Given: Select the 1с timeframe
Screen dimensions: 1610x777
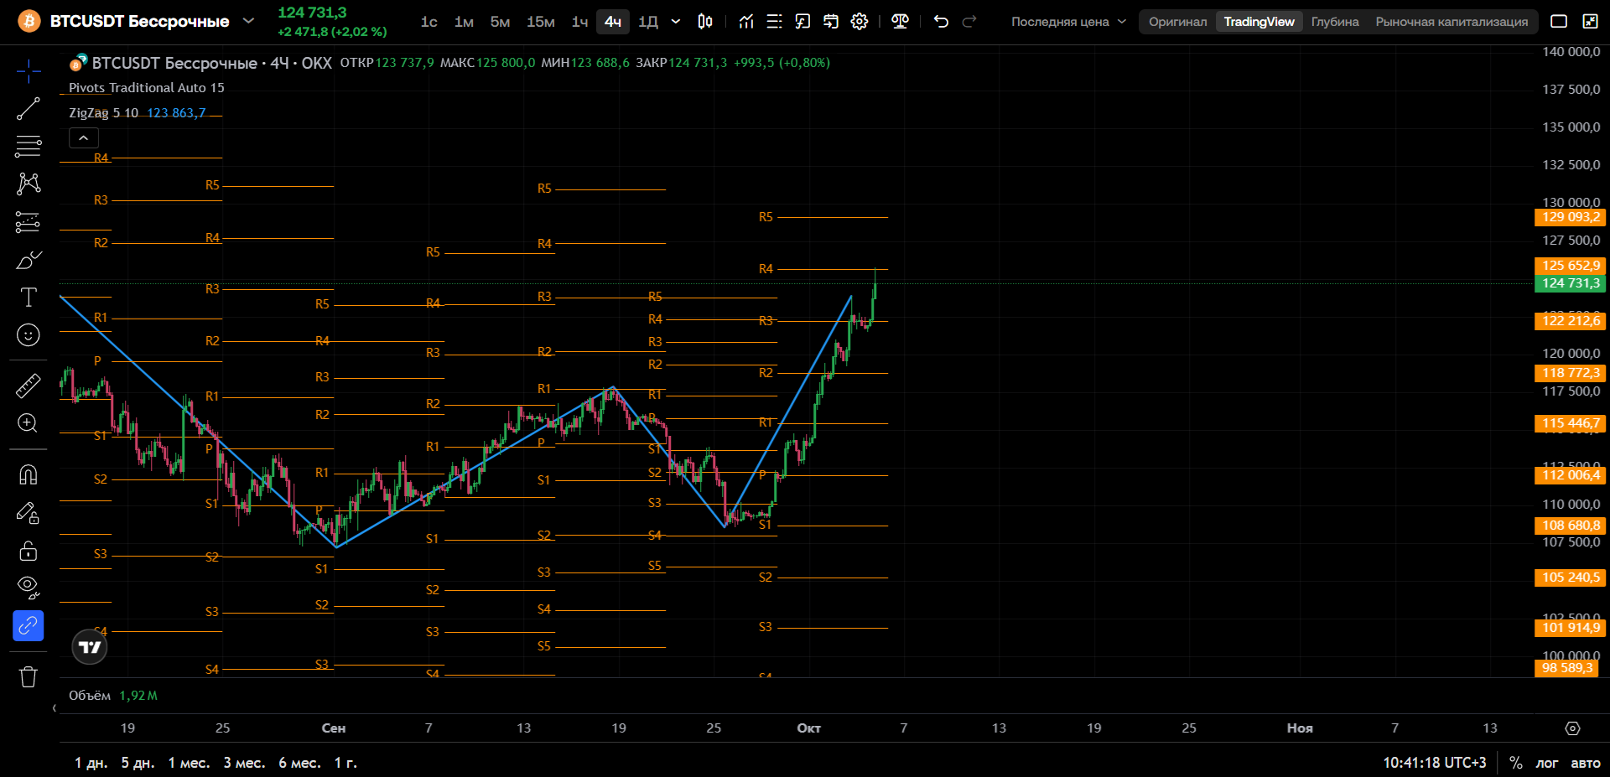Looking at the screenshot, I should point(429,22).
